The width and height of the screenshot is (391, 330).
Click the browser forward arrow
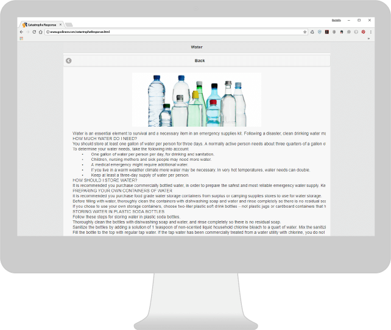[28, 32]
